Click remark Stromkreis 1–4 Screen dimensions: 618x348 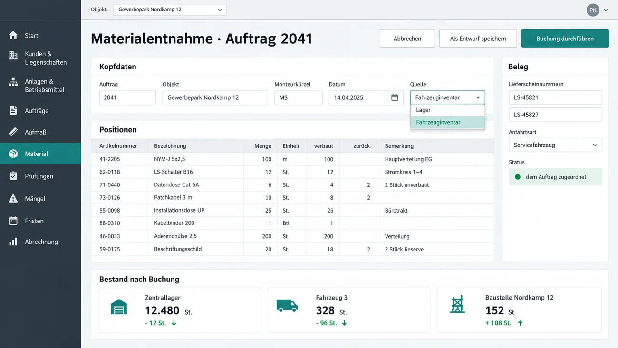tap(404, 172)
